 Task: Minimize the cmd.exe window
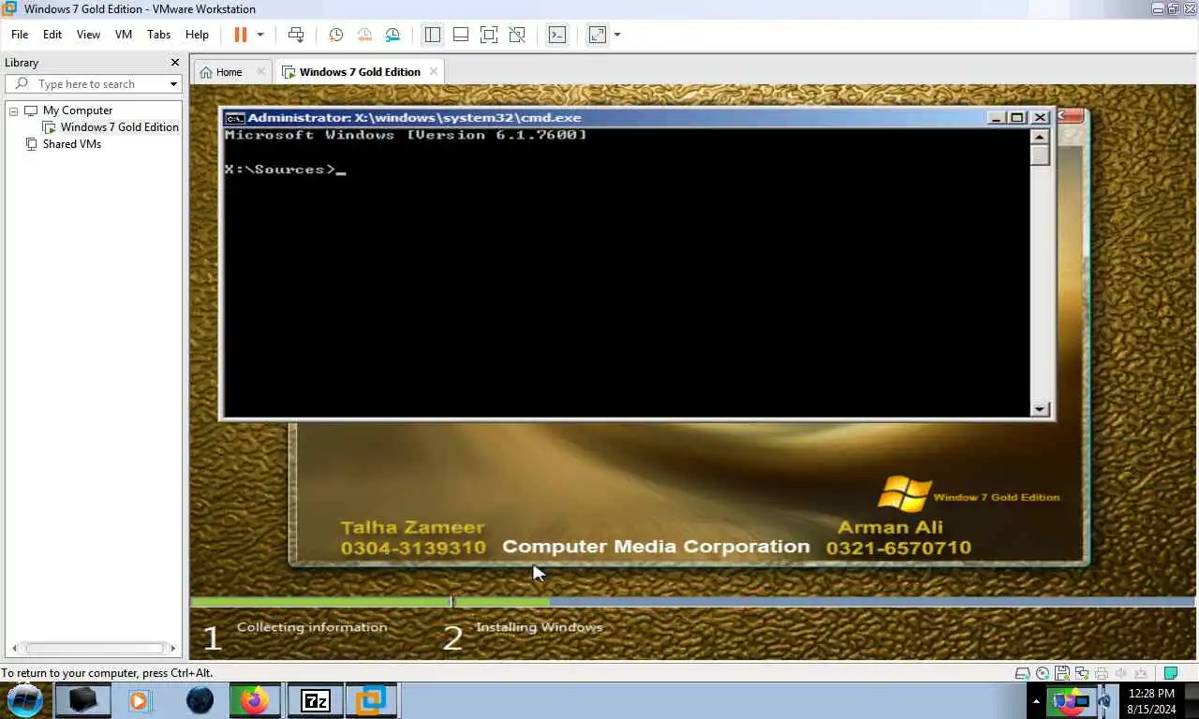998,118
